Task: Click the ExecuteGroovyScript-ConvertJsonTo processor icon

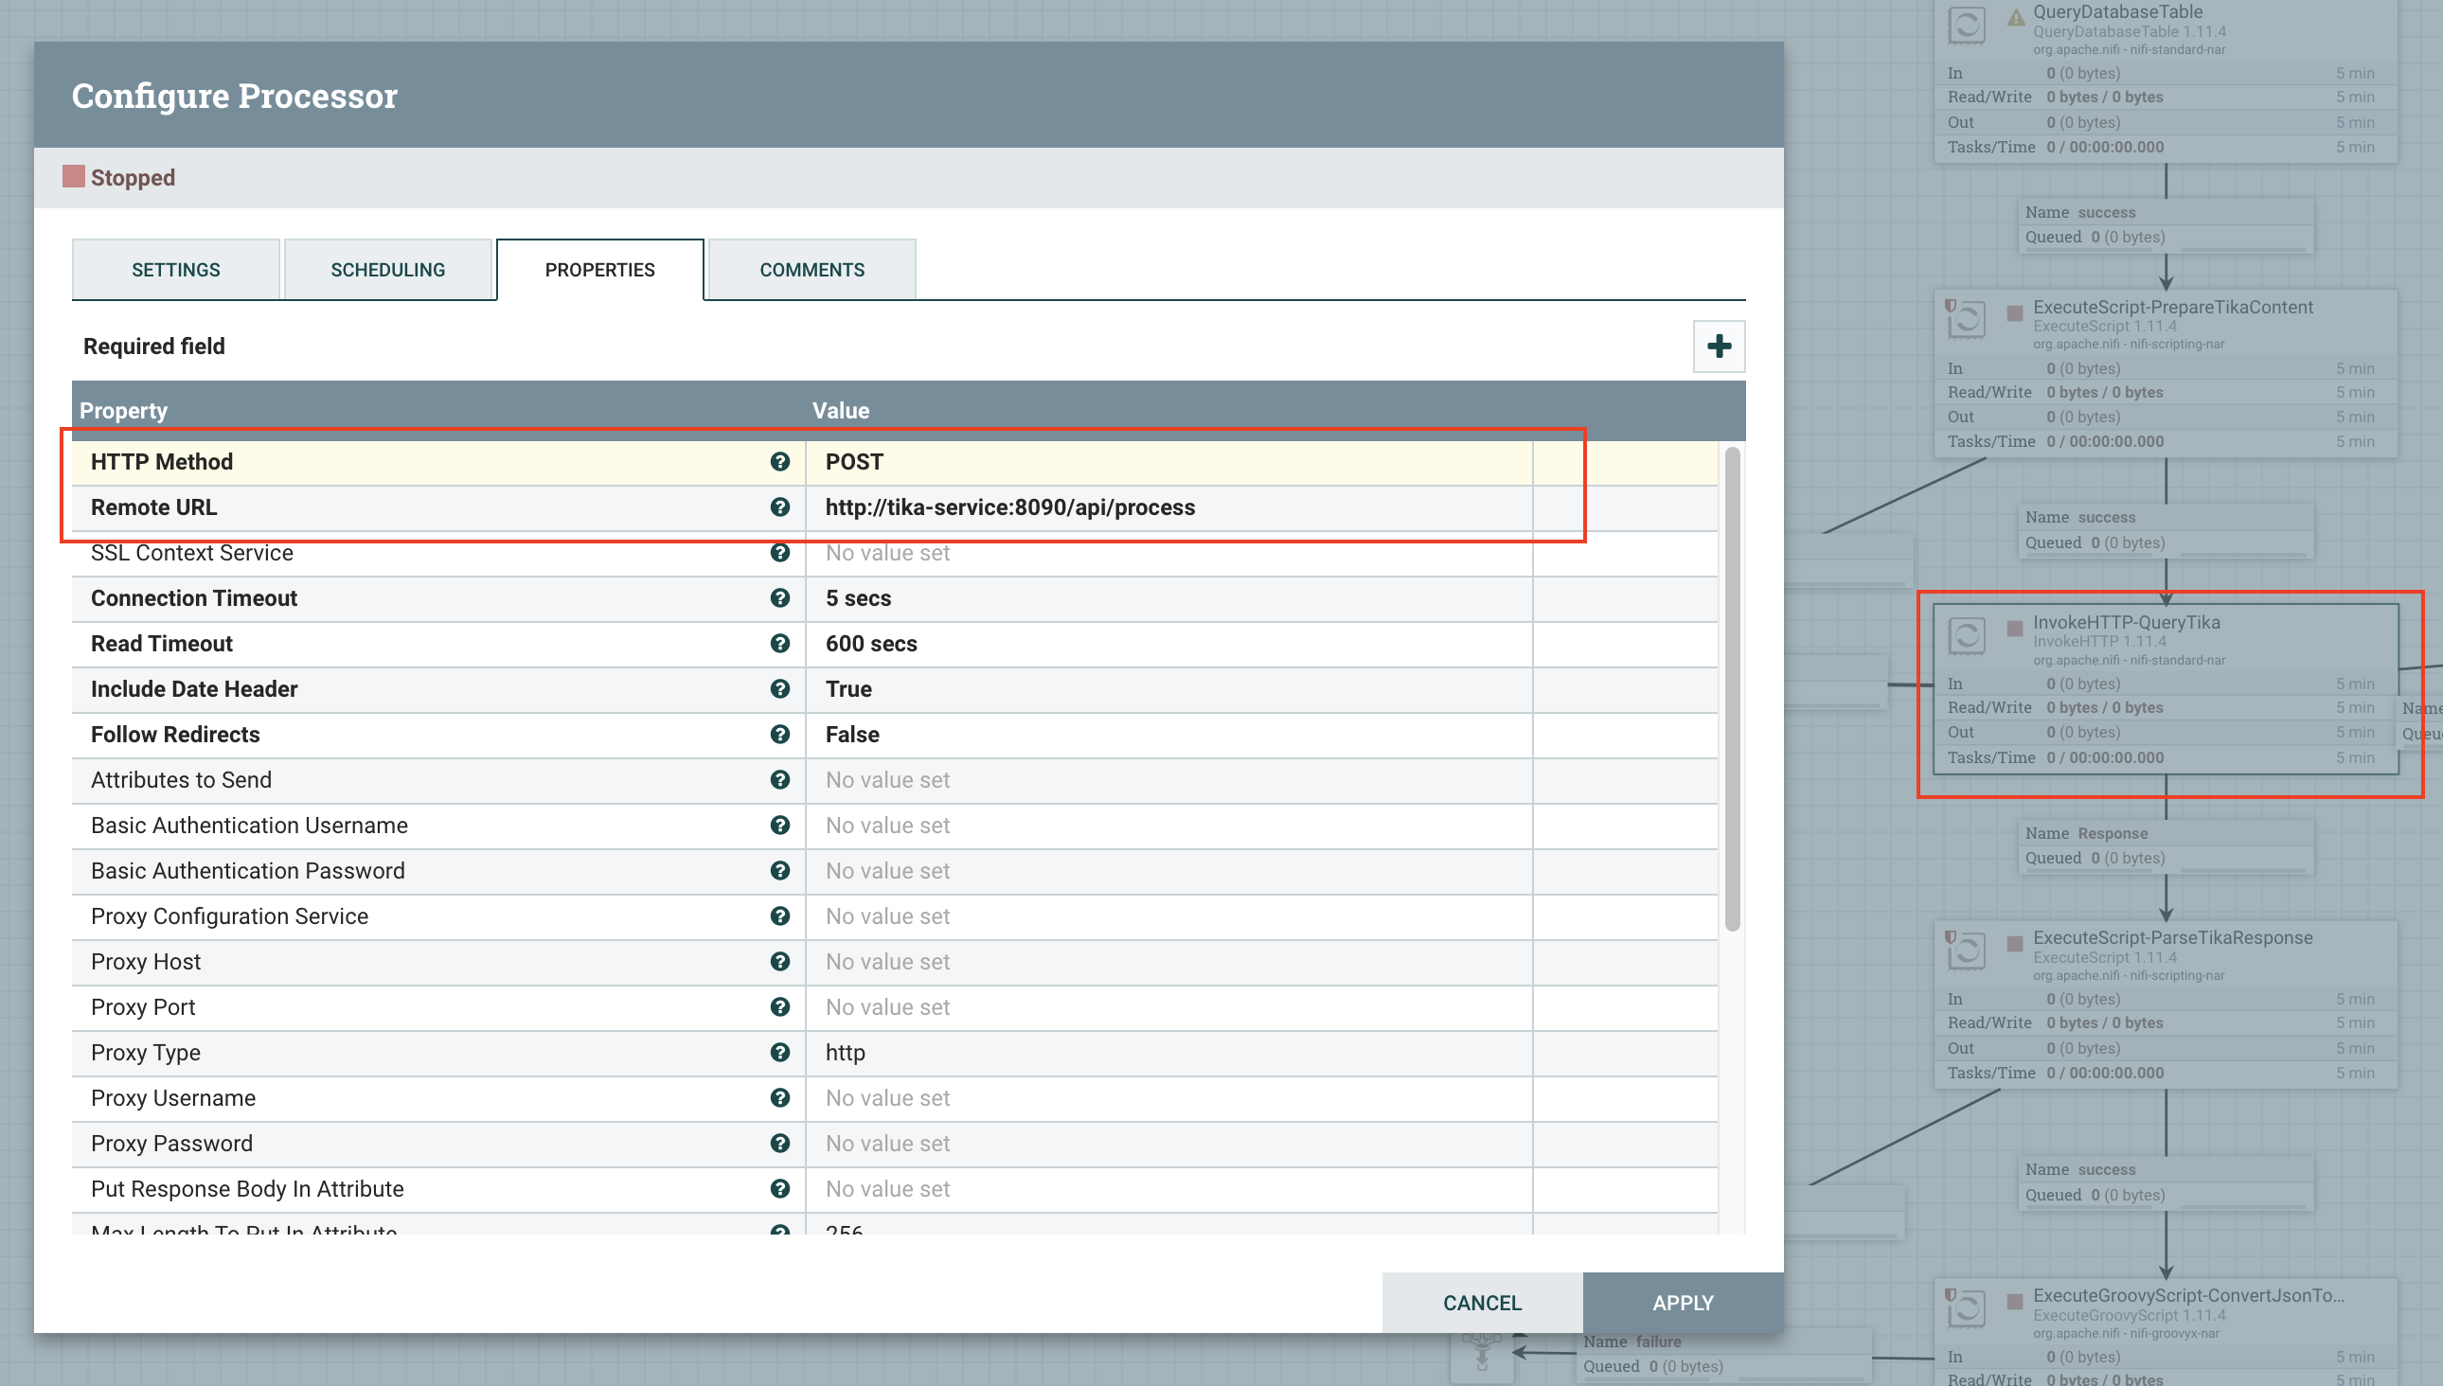Action: point(1966,1309)
